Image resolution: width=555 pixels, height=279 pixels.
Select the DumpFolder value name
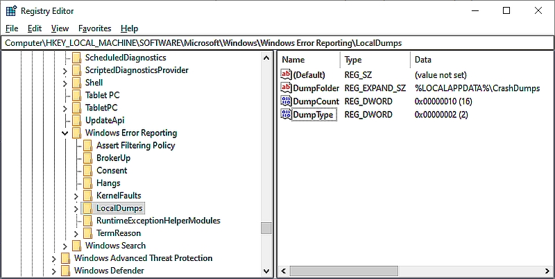[x=316, y=88]
